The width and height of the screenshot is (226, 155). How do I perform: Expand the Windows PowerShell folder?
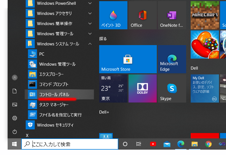[90, 3]
